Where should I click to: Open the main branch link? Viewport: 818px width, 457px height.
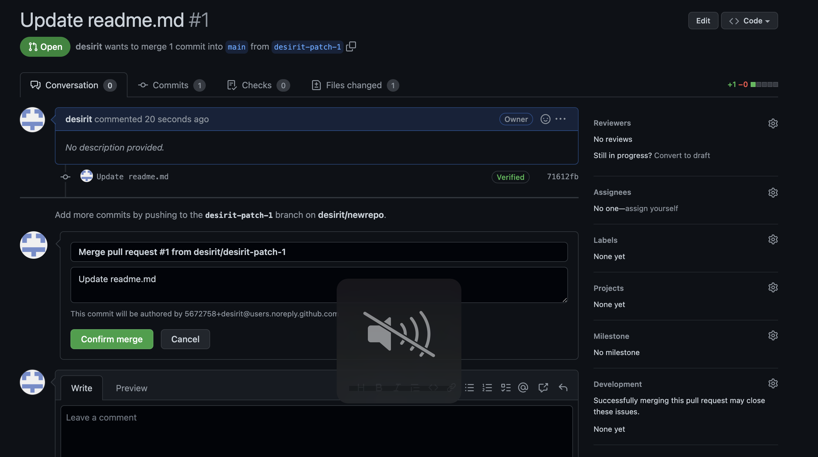click(x=237, y=47)
